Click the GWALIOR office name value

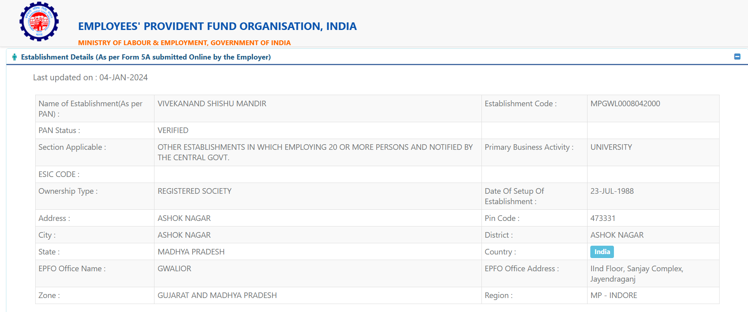pos(174,268)
